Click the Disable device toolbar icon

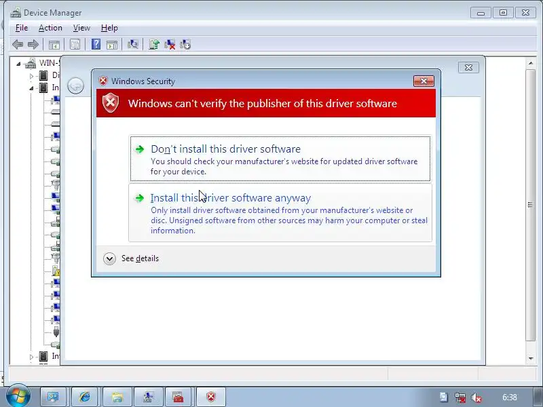(x=185, y=44)
